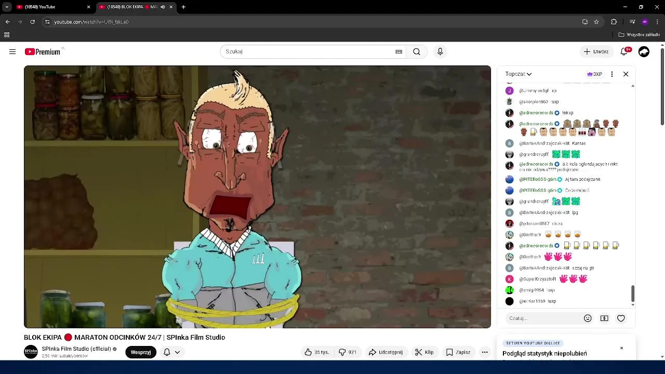Expand Topczat chat mode dropdown

pos(518,74)
